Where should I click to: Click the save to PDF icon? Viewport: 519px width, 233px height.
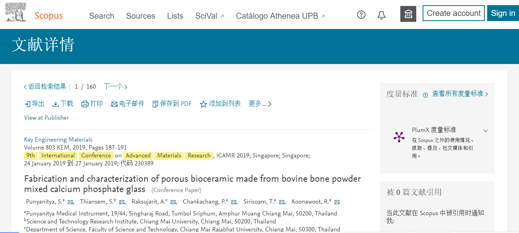pyautogui.click(x=155, y=104)
